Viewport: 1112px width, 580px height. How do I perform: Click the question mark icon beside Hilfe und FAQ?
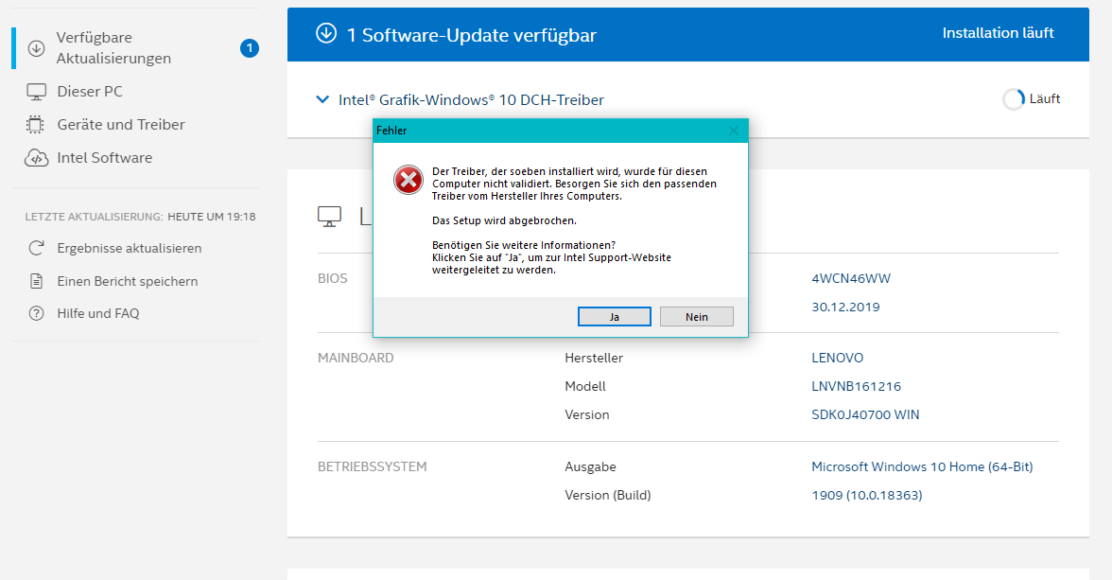click(36, 313)
